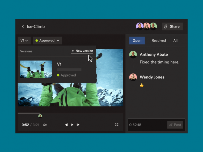This screenshot has width=203, height=152.
Task: Click the video progress bar
Action: tap(70, 113)
